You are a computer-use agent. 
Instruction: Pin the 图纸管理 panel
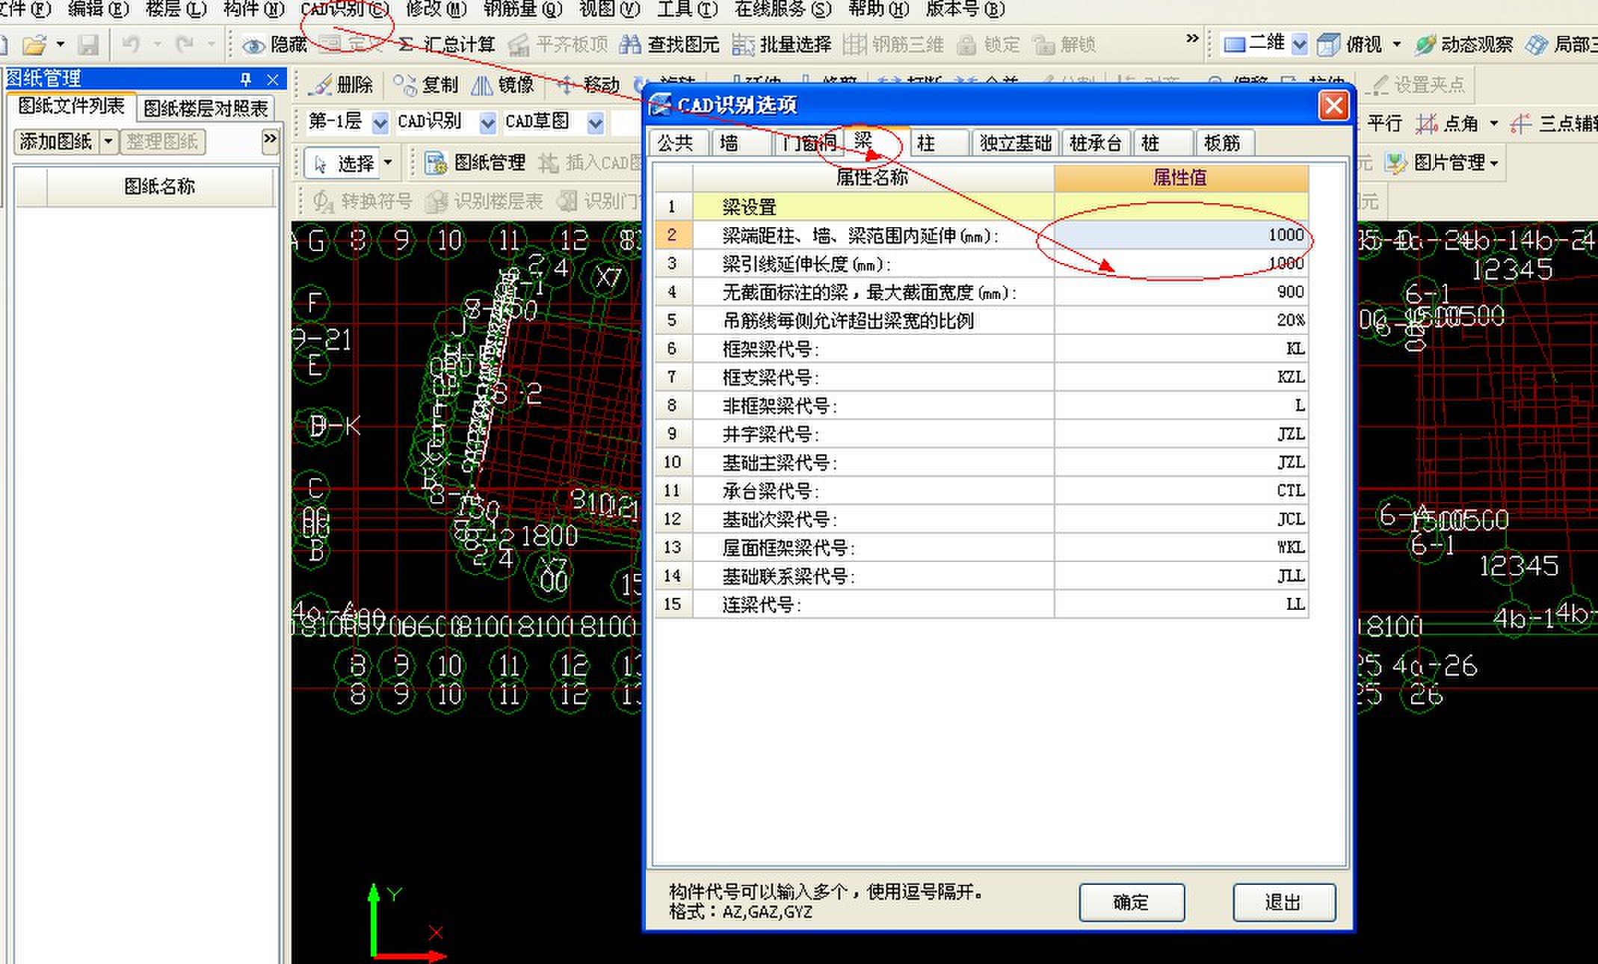[245, 79]
